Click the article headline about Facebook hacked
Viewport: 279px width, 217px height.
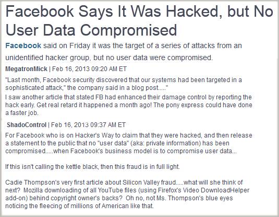pos(139,21)
